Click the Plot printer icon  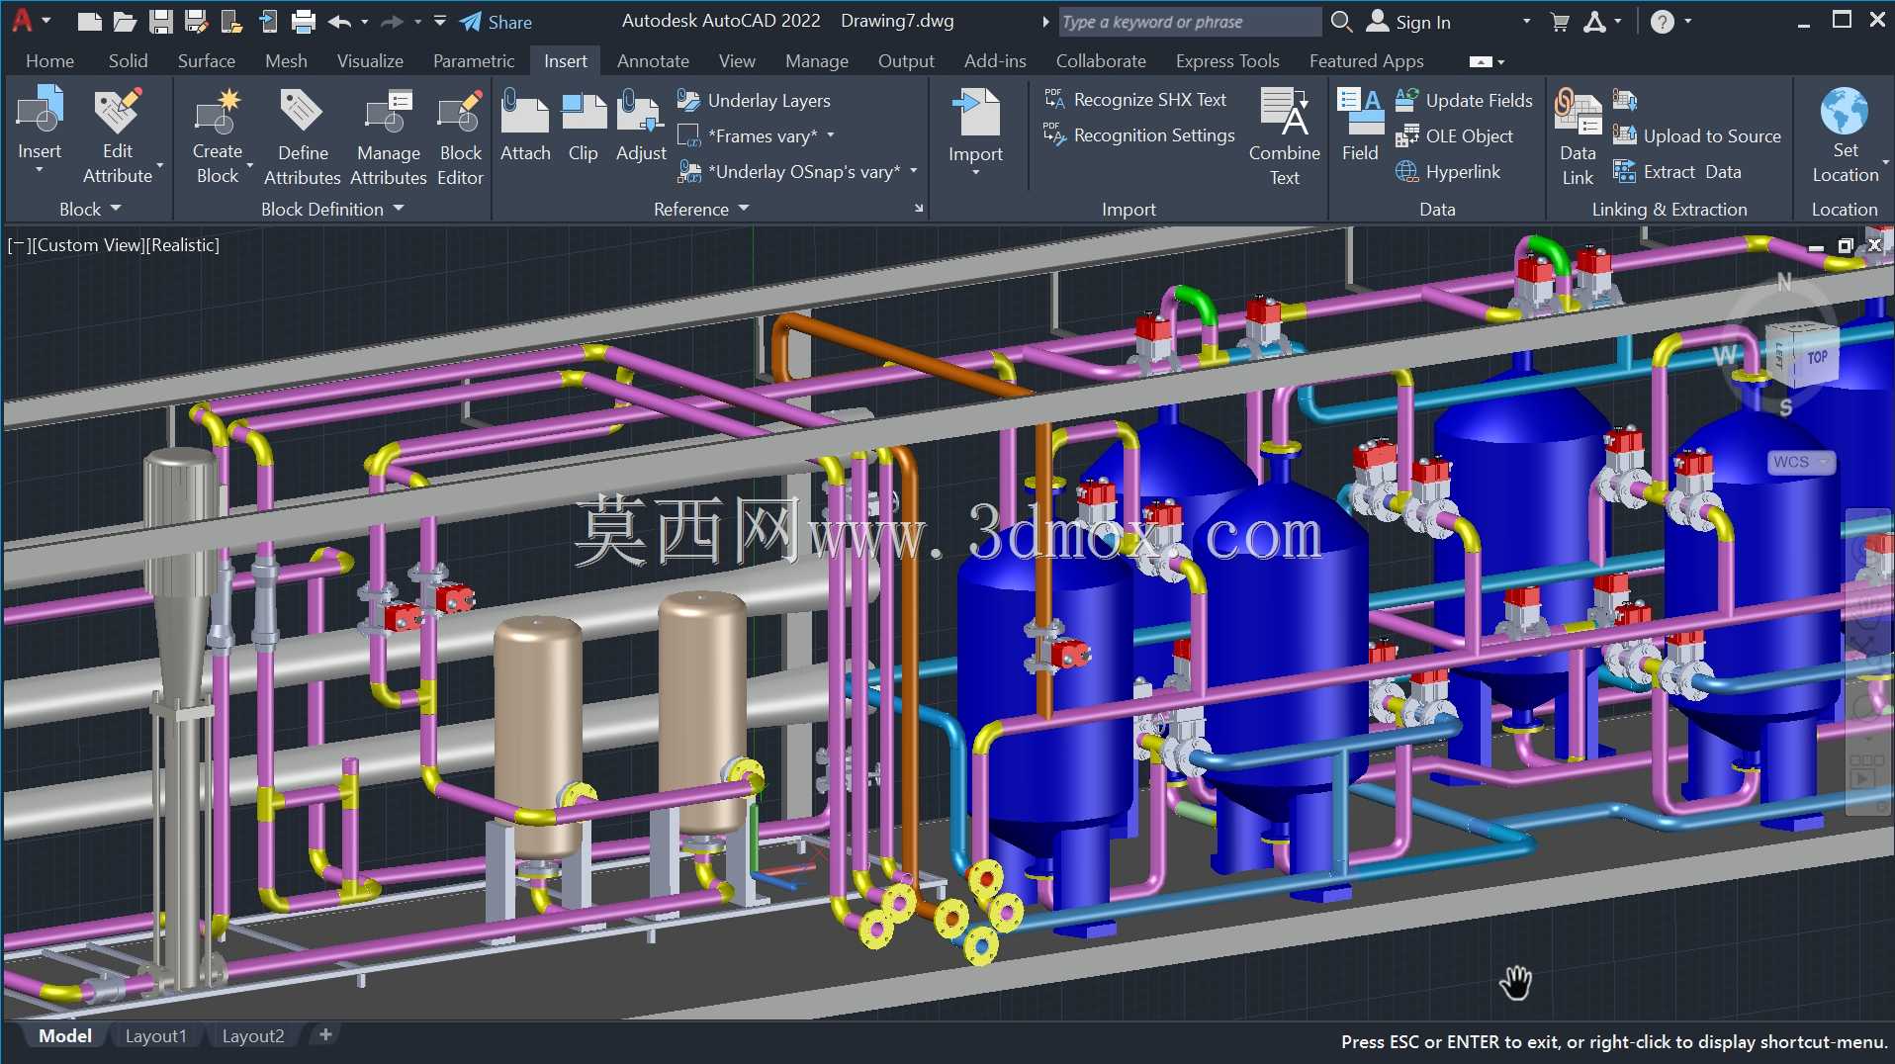304,21
